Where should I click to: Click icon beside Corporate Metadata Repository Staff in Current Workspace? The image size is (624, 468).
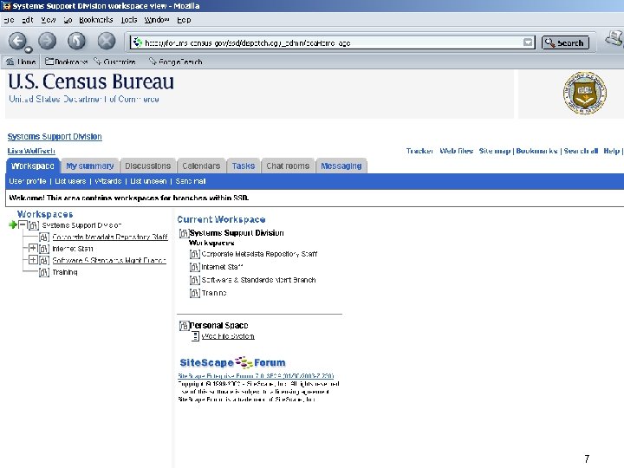(195, 254)
